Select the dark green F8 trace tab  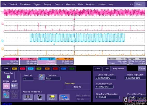72,69
